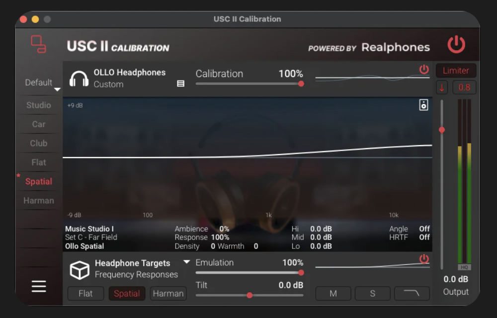Open the hamburger menu at bottom left
Viewport: 497px width, 318px height.
[39, 286]
